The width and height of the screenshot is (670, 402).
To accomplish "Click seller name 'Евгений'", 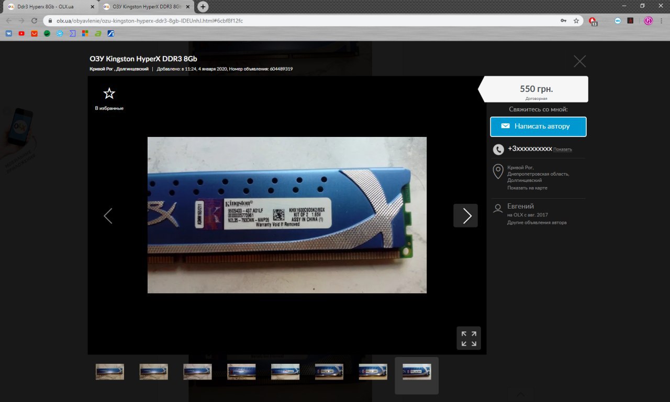I will (x=520, y=206).
